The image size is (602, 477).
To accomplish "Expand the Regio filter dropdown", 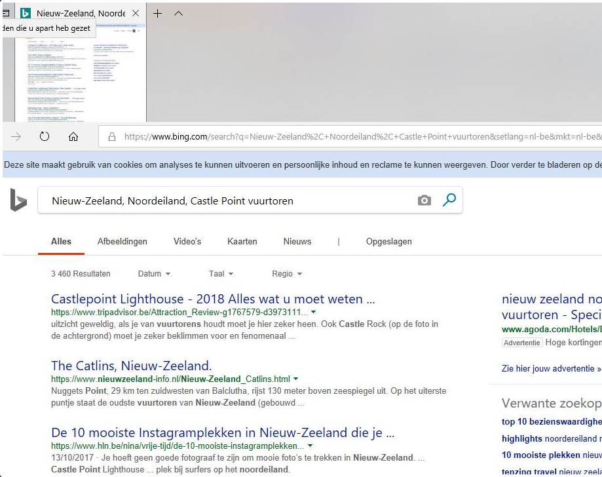I will (287, 274).
